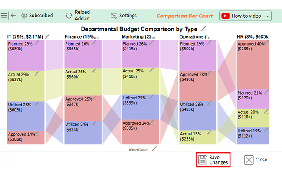Open the hamburger menu icon
This screenshot has height=181, width=282.
click(4, 16)
